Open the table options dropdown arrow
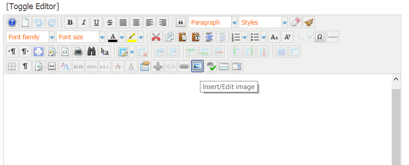Viewport: 409px width, 165px height. [x=132, y=52]
